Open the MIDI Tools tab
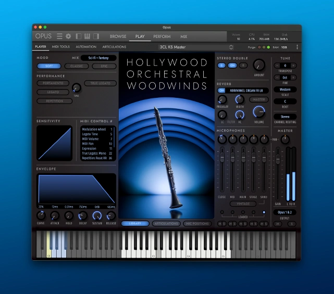 [x=61, y=47]
